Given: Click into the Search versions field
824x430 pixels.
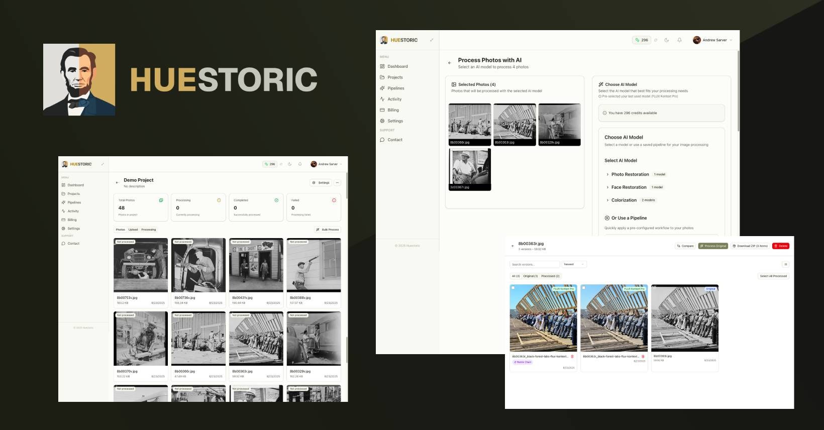Looking at the screenshot, I should [x=535, y=264].
